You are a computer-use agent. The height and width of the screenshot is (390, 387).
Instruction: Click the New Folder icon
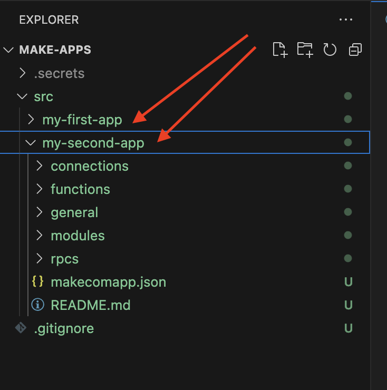pyautogui.click(x=305, y=50)
